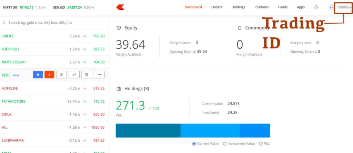353x153 pixels.
Task: Click CIPLA price 650.90
Action: click(99, 115)
